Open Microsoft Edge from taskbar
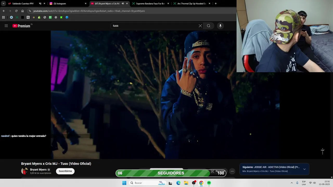 (x=178, y=183)
